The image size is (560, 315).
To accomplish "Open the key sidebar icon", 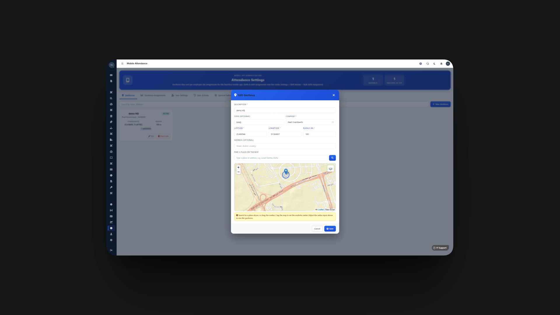I will pyautogui.click(x=111, y=187).
